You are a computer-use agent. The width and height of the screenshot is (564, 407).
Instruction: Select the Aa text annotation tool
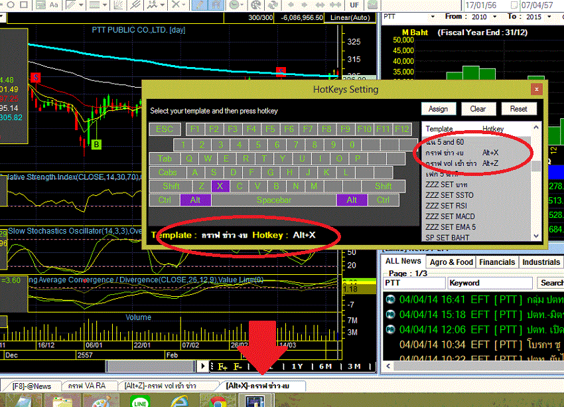pyautogui.click(x=54, y=5)
